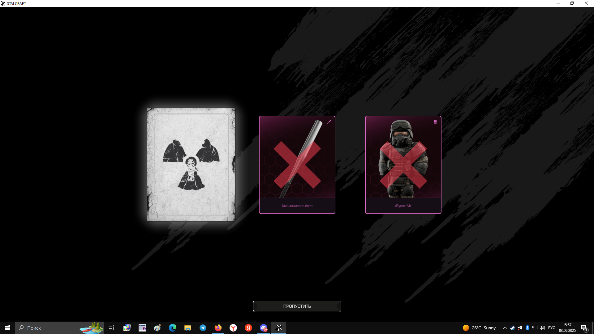Screen dimensions: 594x334
Task: Open Discord from the taskbar
Action: click(264, 328)
